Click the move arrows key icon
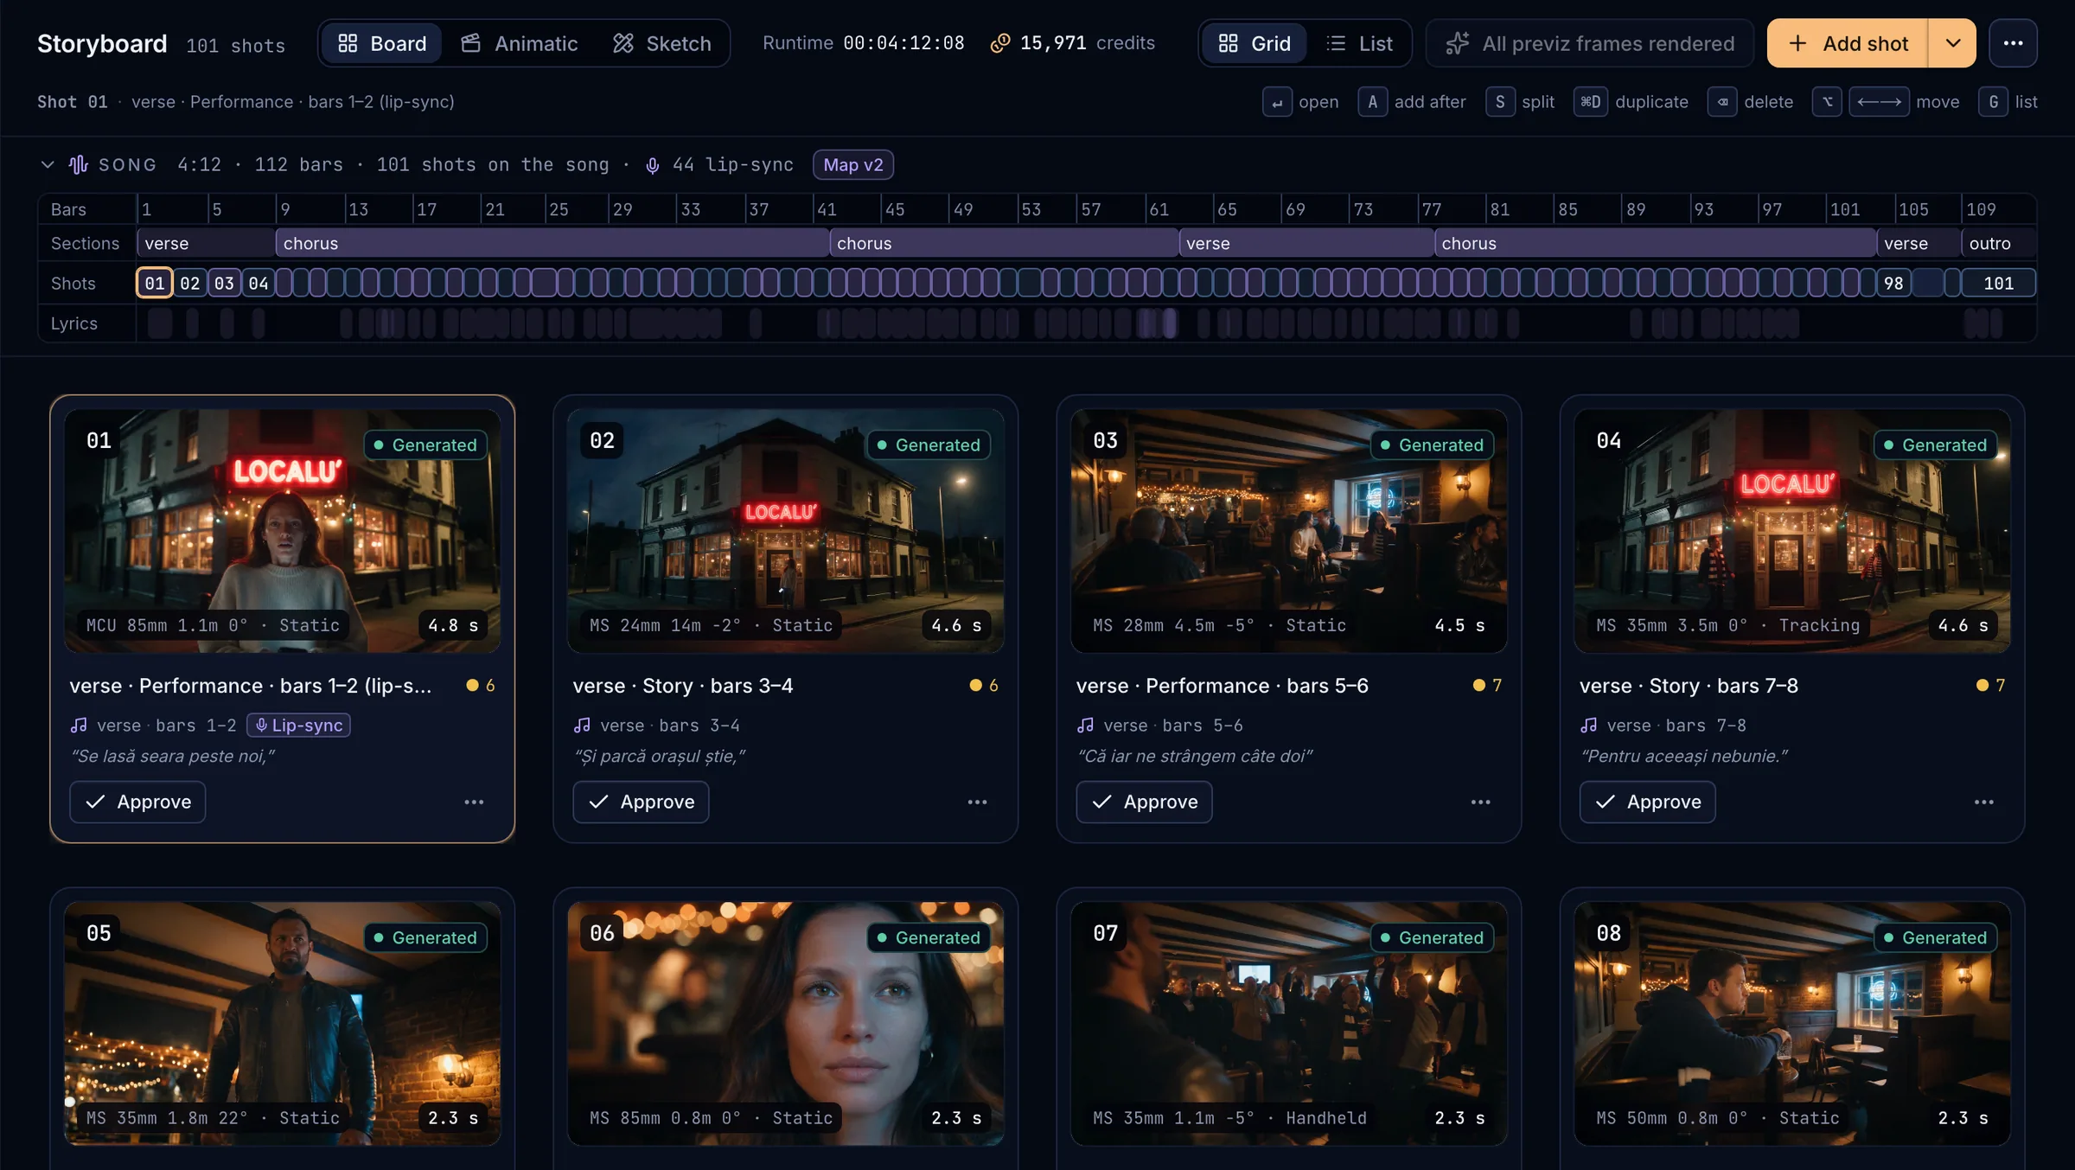Viewport: 2075px width, 1170px height. [x=1879, y=102]
